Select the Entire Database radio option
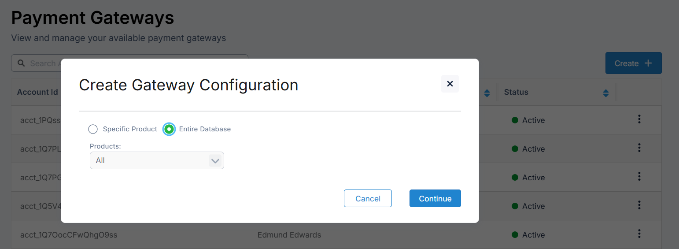Viewport: 679px width, 249px height. (169, 129)
